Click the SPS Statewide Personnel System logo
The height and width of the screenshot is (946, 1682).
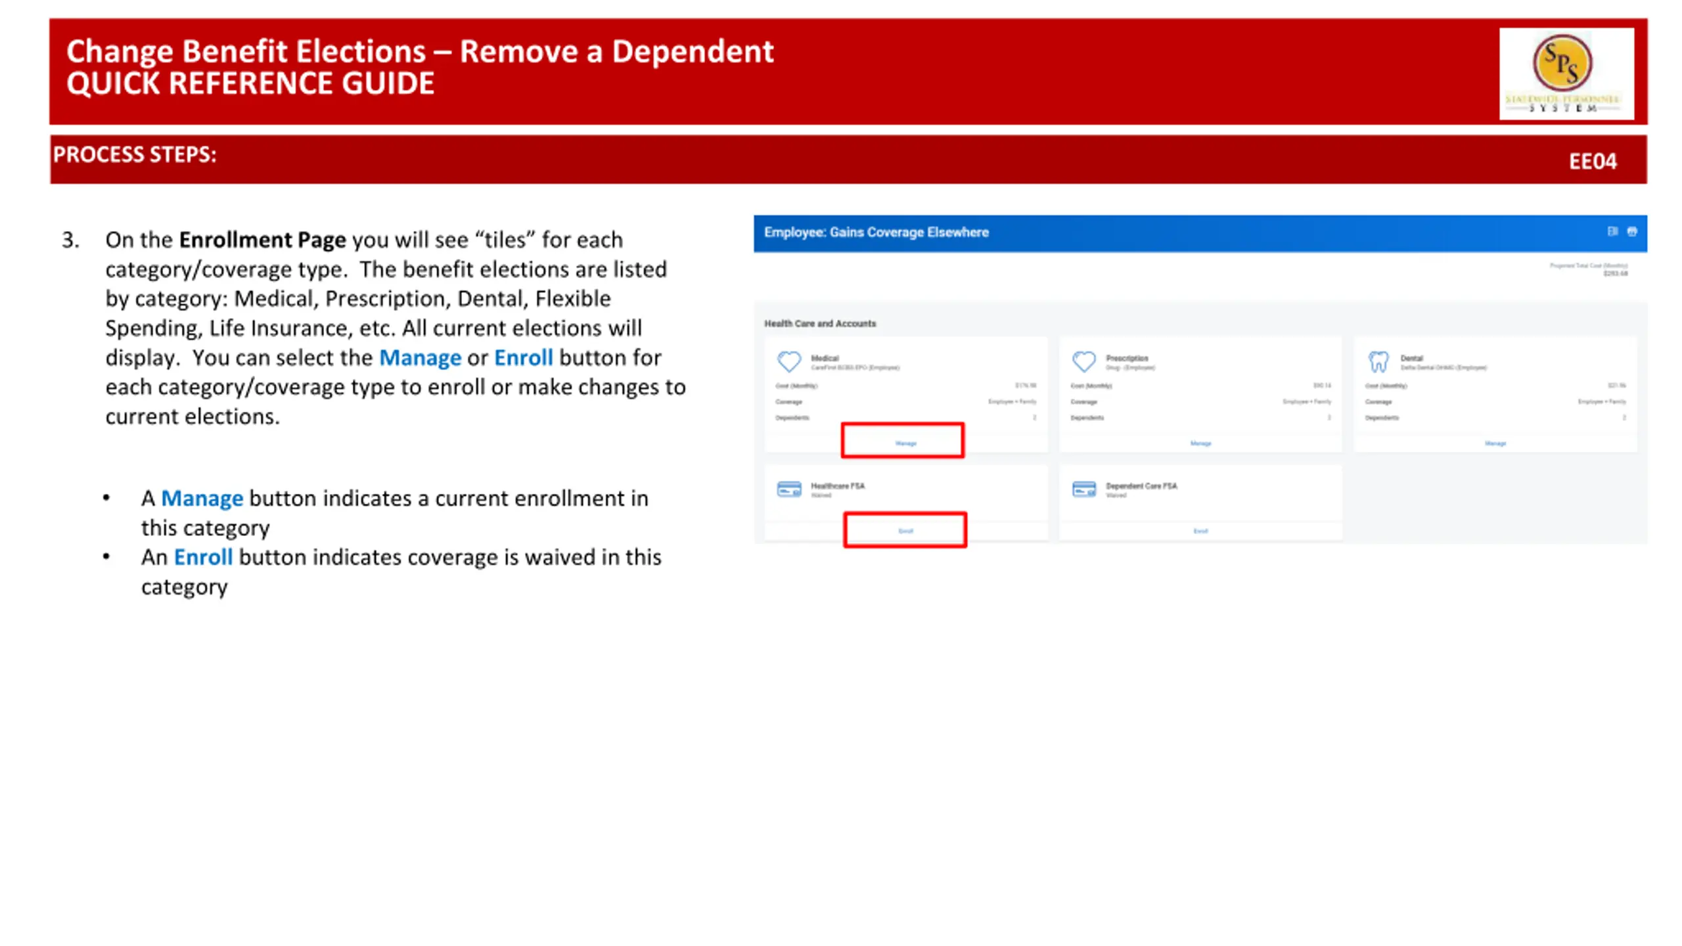tap(1566, 74)
